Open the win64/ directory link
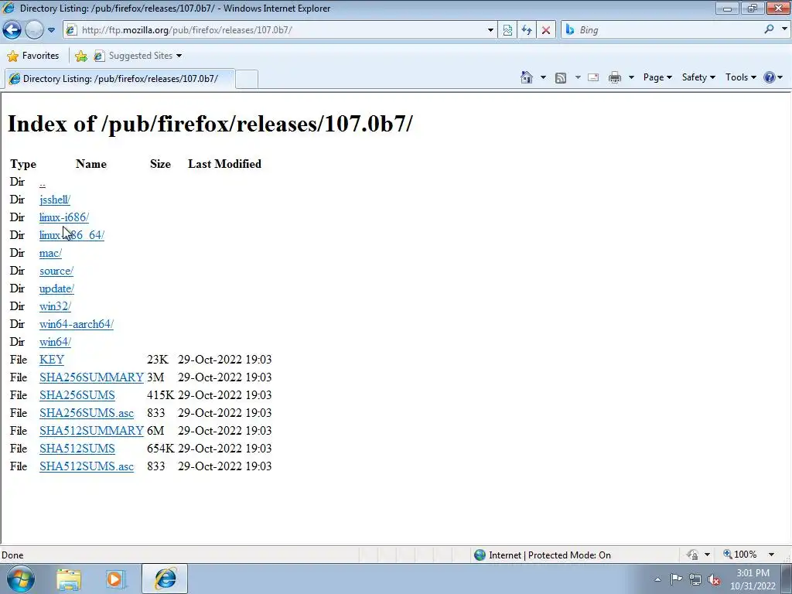 coord(55,341)
